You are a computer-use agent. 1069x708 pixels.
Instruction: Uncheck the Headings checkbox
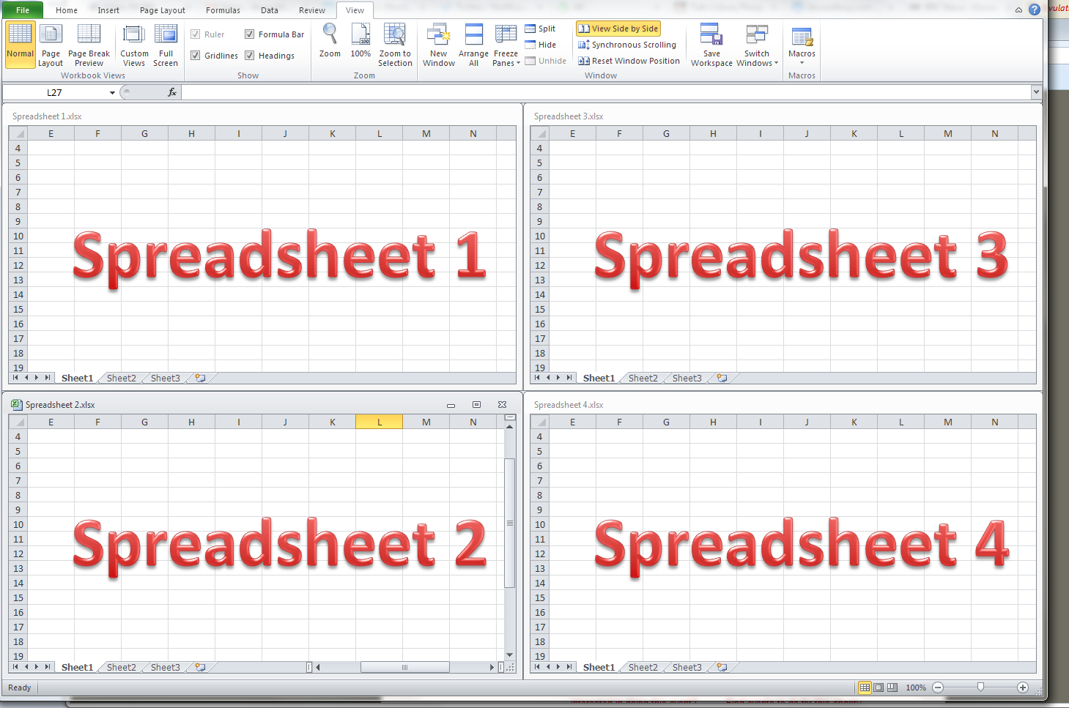coord(250,55)
